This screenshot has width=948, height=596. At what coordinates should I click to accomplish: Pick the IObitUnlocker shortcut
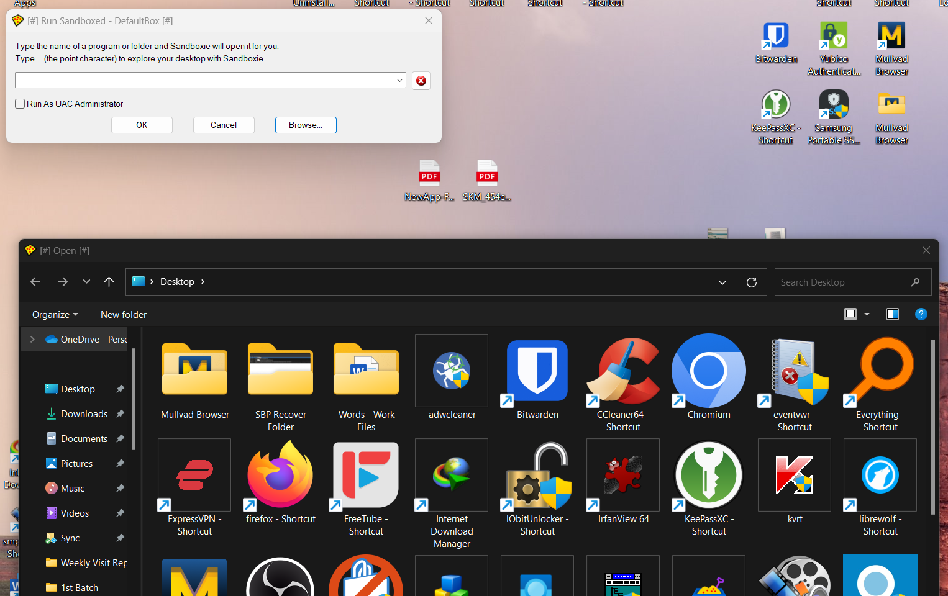538,488
